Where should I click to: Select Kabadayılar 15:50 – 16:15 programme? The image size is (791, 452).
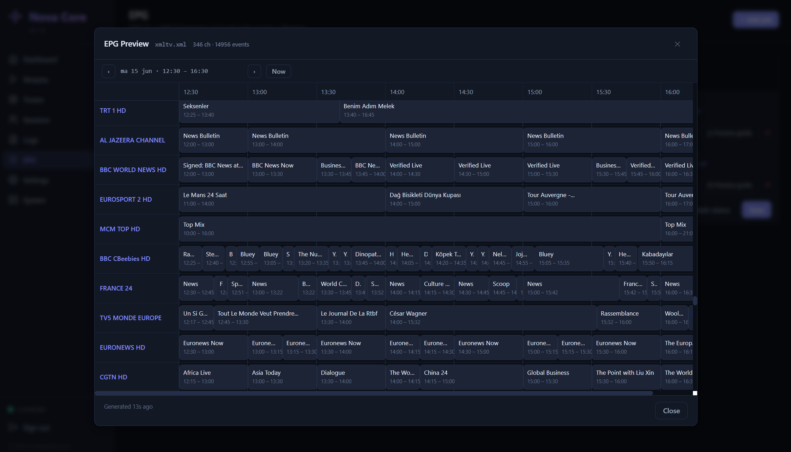point(665,258)
